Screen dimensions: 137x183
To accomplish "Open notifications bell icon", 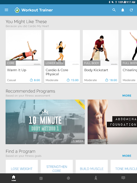I will pos(123,10).
